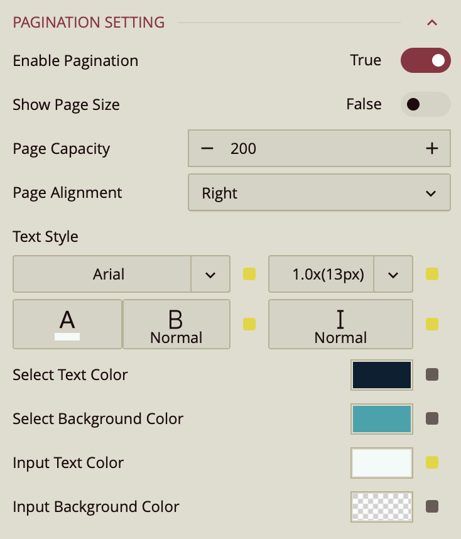Collapse the Pagination Setting section
The height and width of the screenshot is (539, 461).
point(431,23)
